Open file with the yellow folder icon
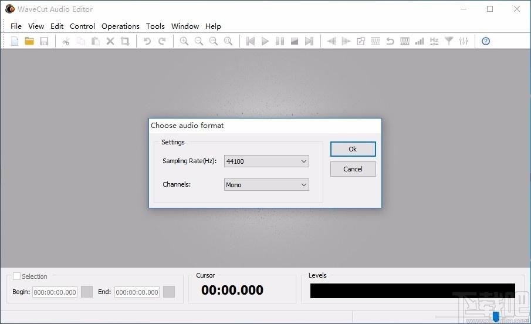531x324 pixels. pos(29,41)
